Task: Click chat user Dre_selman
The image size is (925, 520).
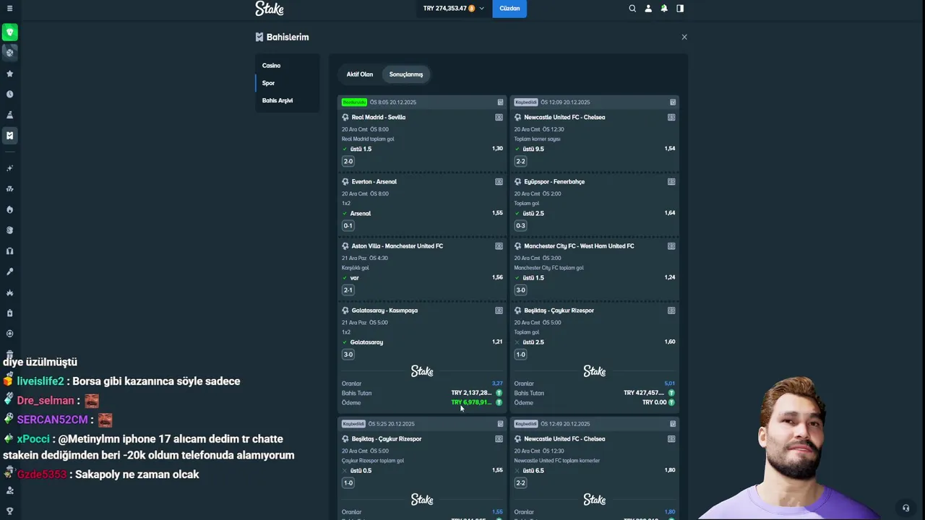Action: [x=46, y=401]
